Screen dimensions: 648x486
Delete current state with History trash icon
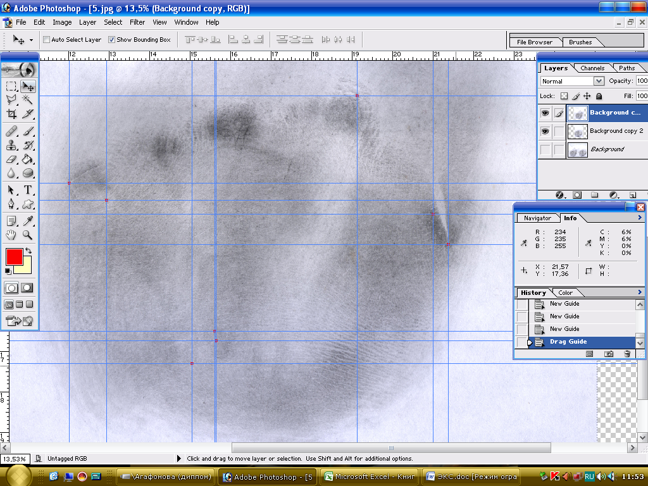pos(627,354)
